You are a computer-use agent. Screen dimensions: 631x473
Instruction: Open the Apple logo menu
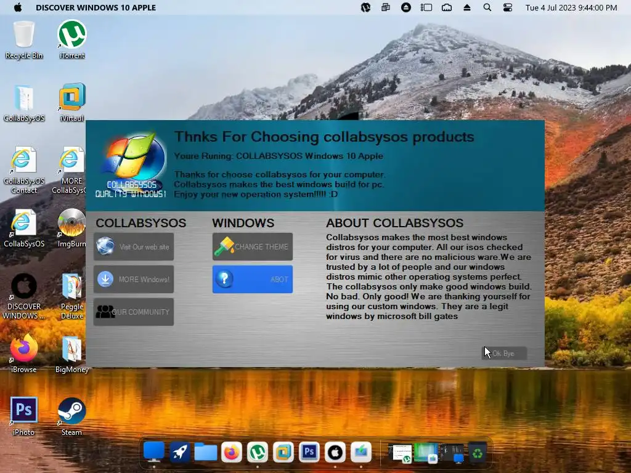point(18,7)
